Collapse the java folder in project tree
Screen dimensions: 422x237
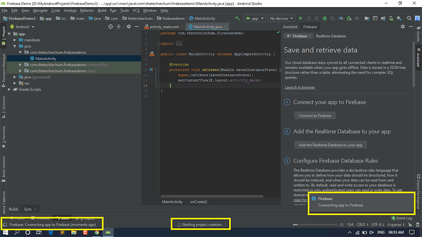pyautogui.click(x=14, y=46)
